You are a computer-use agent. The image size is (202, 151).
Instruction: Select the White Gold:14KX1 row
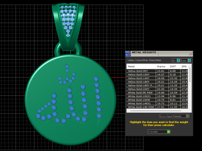157,104
